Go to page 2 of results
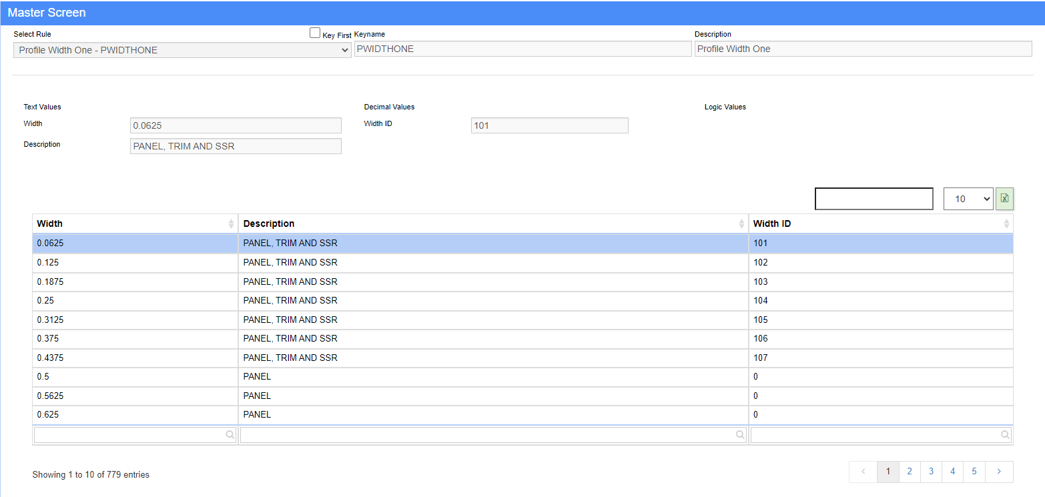The image size is (1045, 497). point(909,472)
